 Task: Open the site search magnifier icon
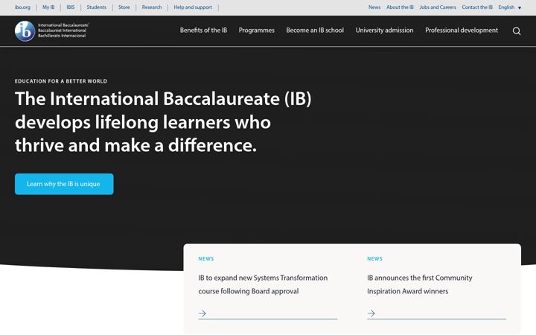click(x=517, y=31)
